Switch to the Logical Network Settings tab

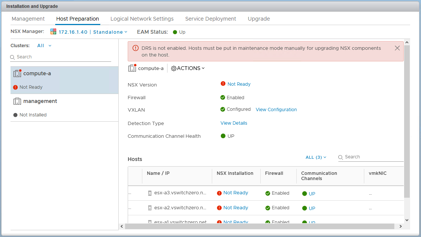click(x=142, y=19)
